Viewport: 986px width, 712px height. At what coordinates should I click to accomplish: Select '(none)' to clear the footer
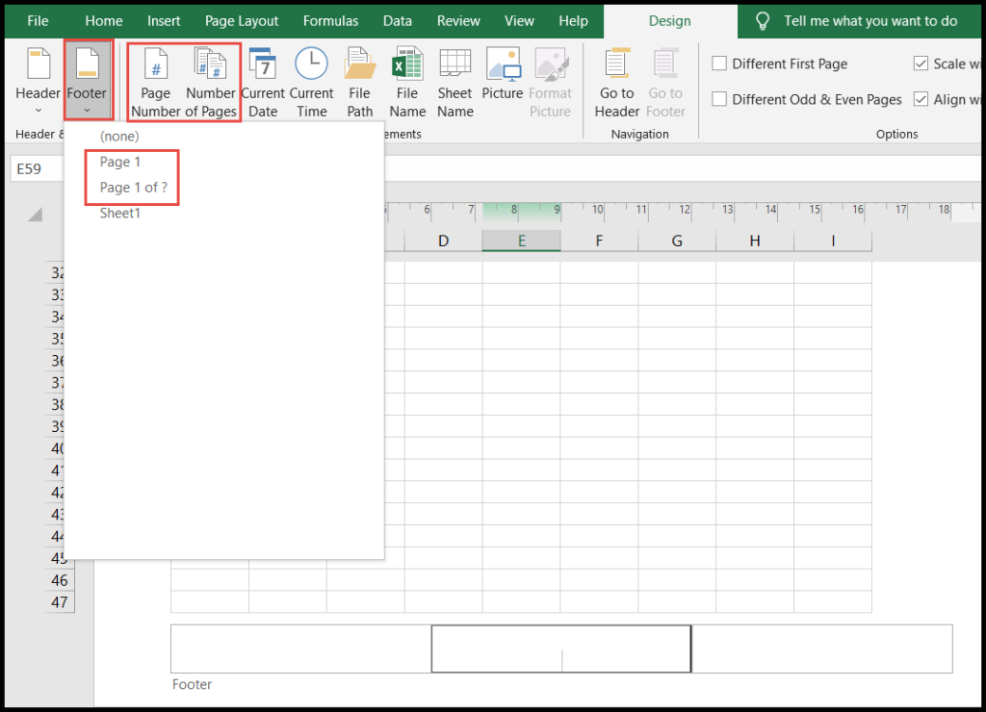(119, 136)
